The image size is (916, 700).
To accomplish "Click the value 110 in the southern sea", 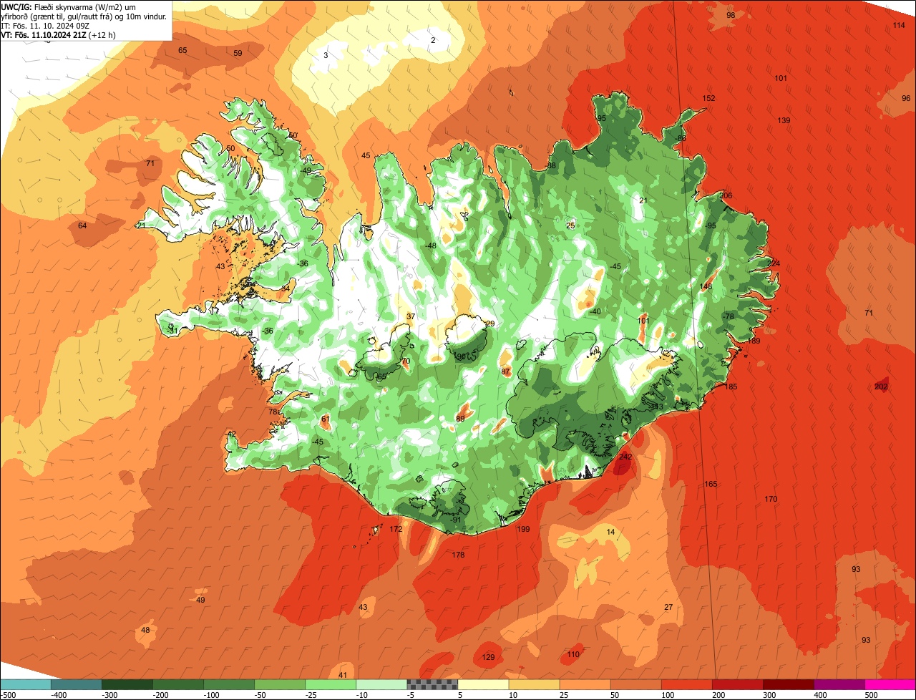I will point(573,655).
